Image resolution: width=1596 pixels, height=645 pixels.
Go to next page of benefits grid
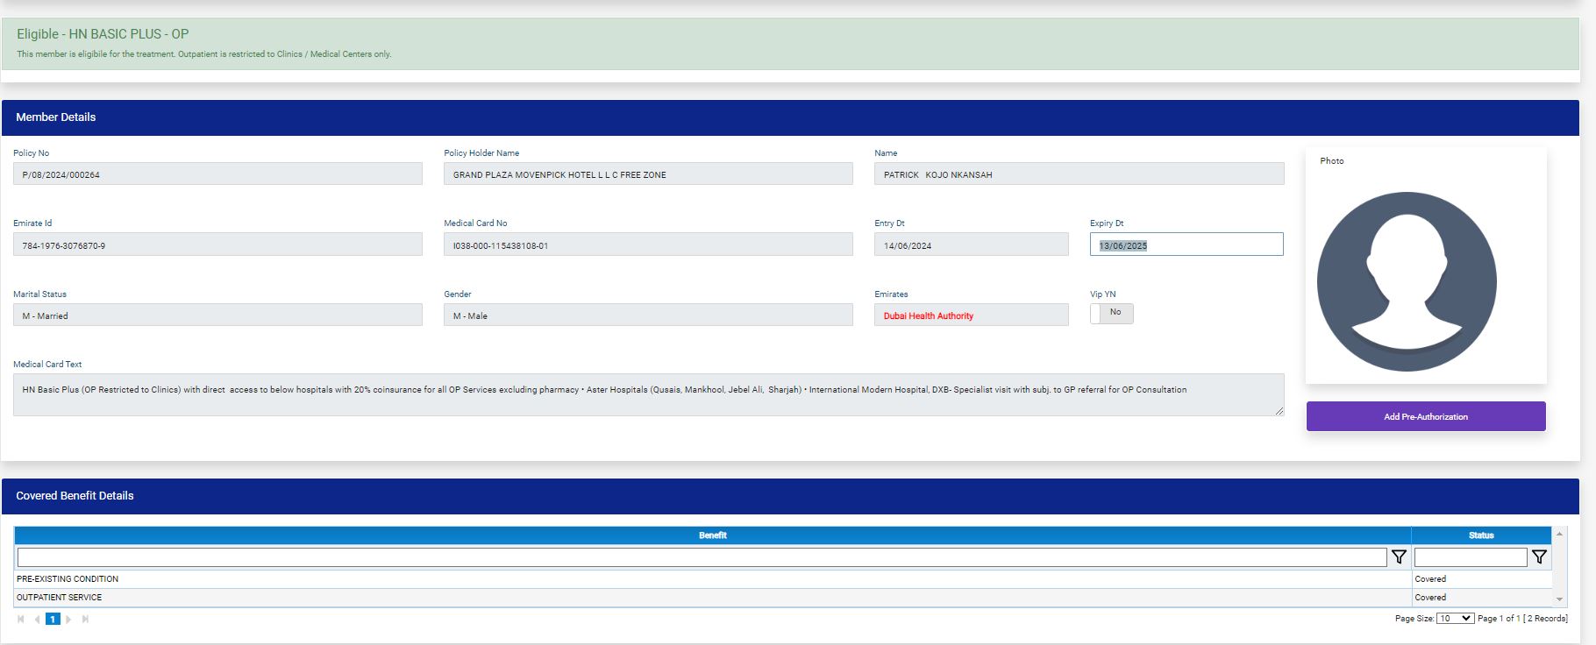(69, 620)
